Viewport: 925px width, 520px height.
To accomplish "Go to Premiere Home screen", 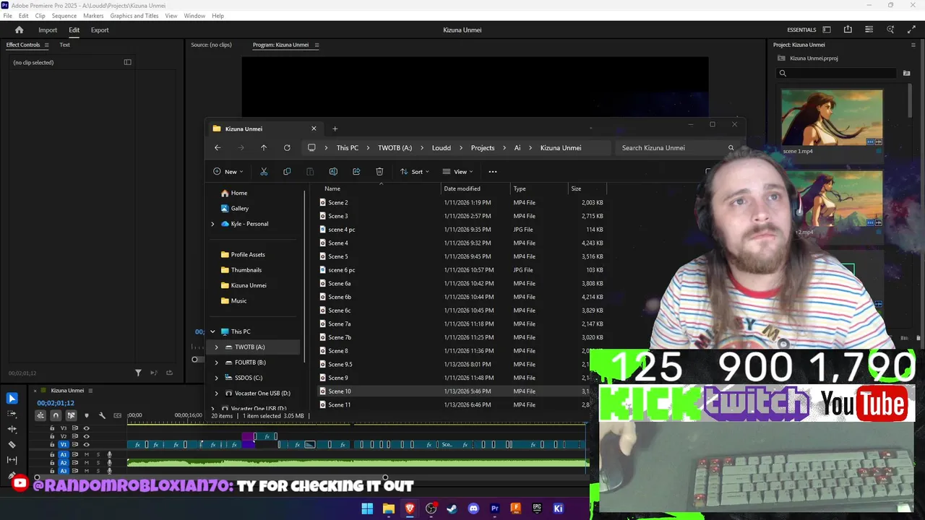I will click(20, 30).
